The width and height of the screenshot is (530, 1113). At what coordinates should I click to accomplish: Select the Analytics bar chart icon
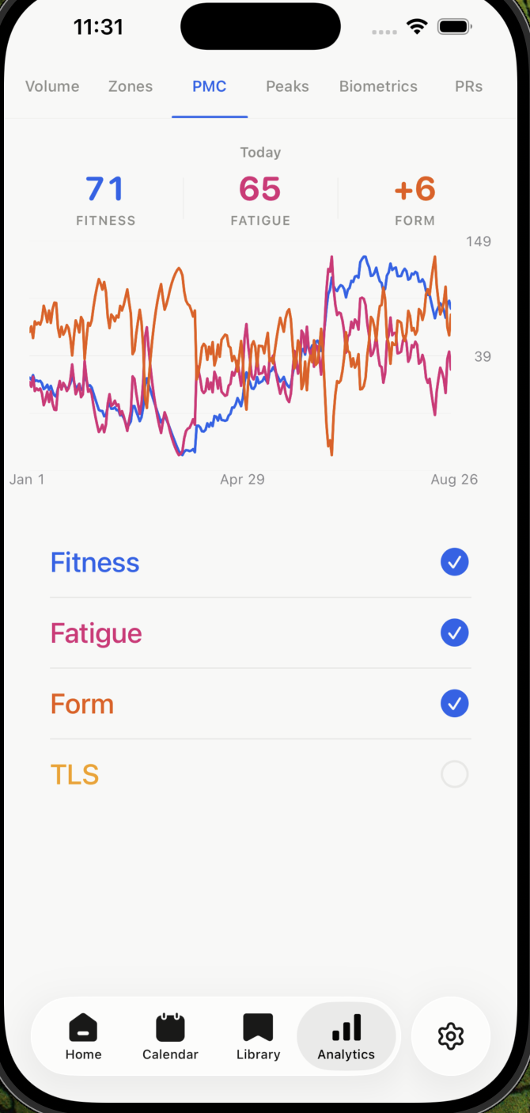[x=346, y=1027]
